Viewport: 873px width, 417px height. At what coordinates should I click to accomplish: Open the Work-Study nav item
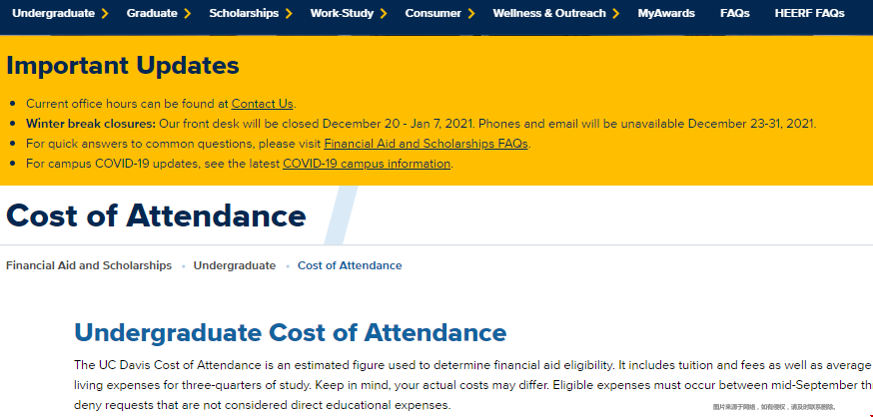point(342,13)
